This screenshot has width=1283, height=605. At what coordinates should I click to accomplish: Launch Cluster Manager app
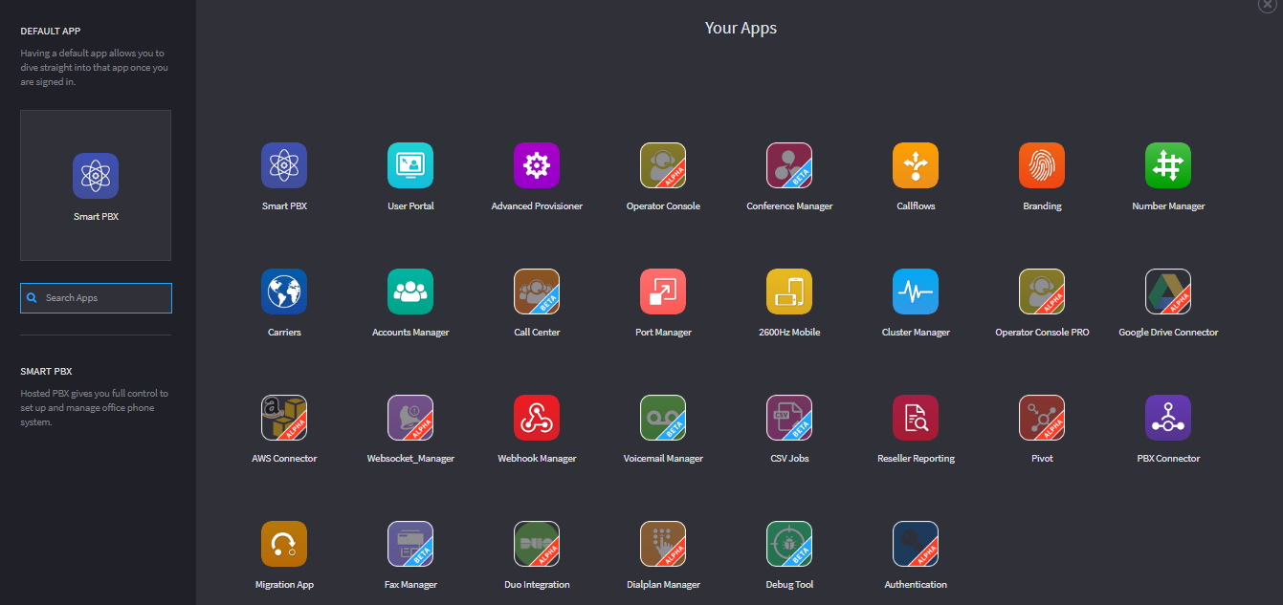916,292
